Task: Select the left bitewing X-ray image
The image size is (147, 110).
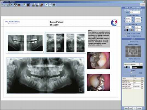Action: pos(16,43)
